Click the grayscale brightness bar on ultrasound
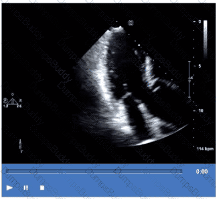The width and height of the screenshot is (216, 199). coord(205,39)
